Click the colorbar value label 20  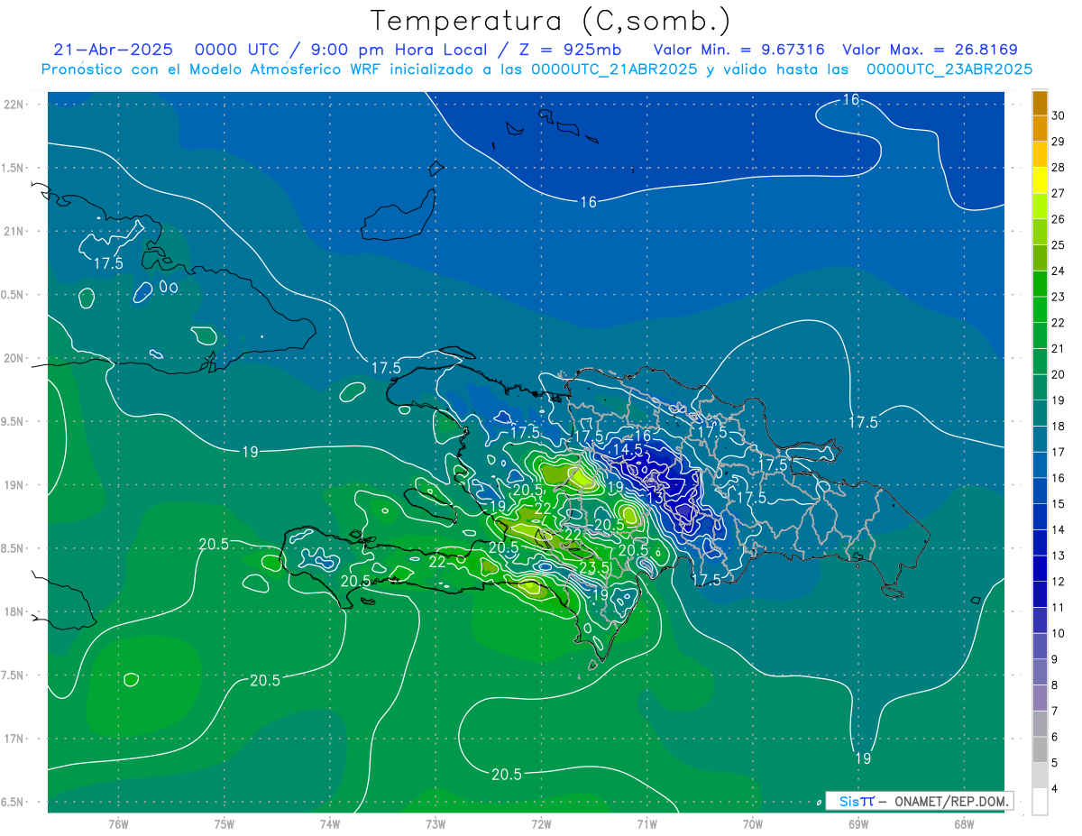coord(1059,374)
